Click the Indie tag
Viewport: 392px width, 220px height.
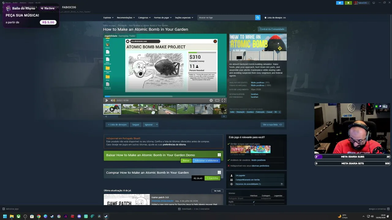(x=232, y=112)
